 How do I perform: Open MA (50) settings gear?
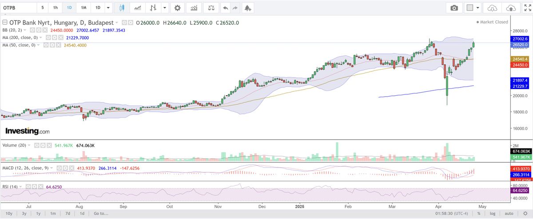(x=52, y=45)
